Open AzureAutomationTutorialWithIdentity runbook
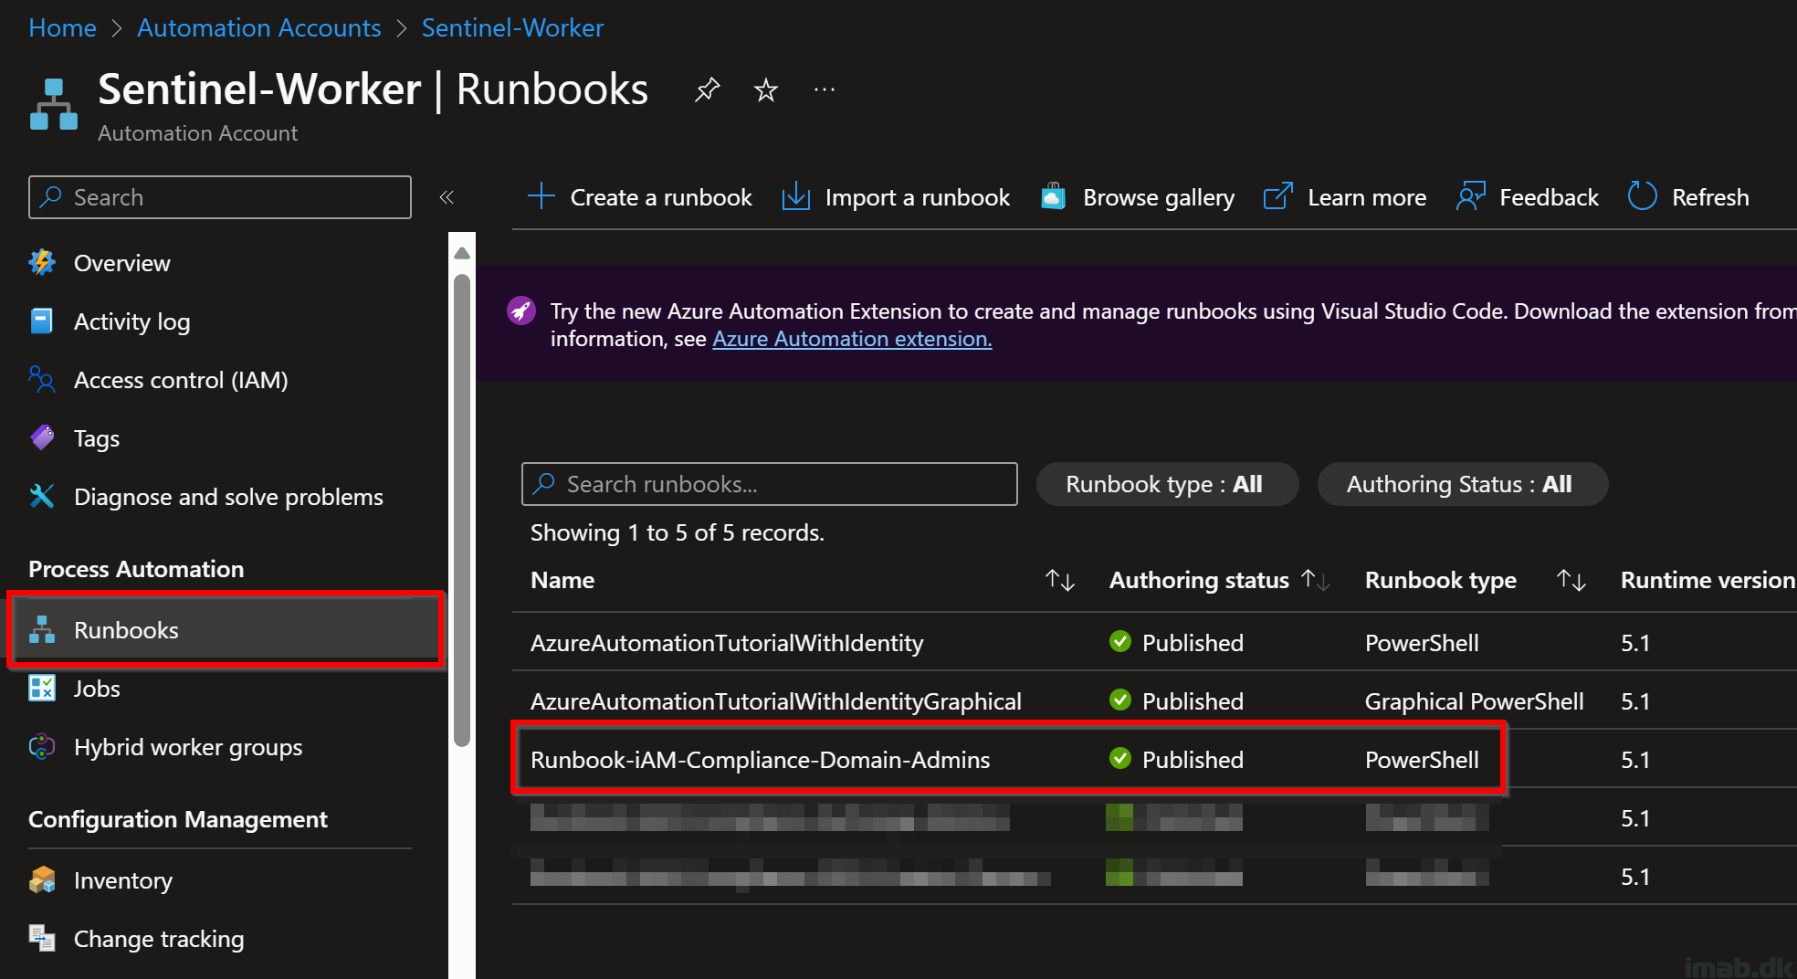 click(x=727, y=643)
